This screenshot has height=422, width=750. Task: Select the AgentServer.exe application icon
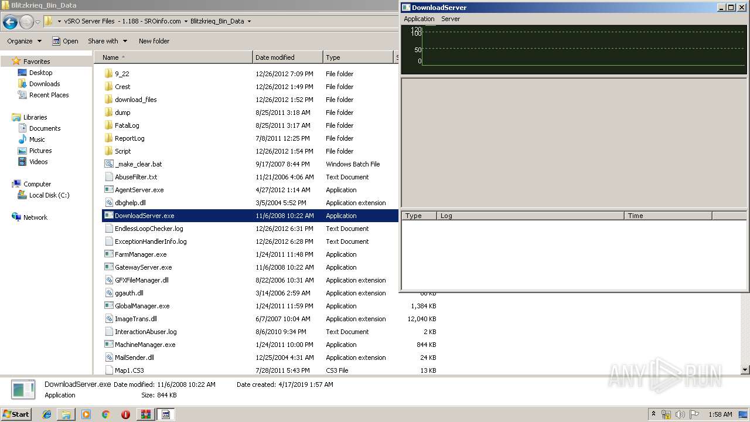tap(108, 190)
